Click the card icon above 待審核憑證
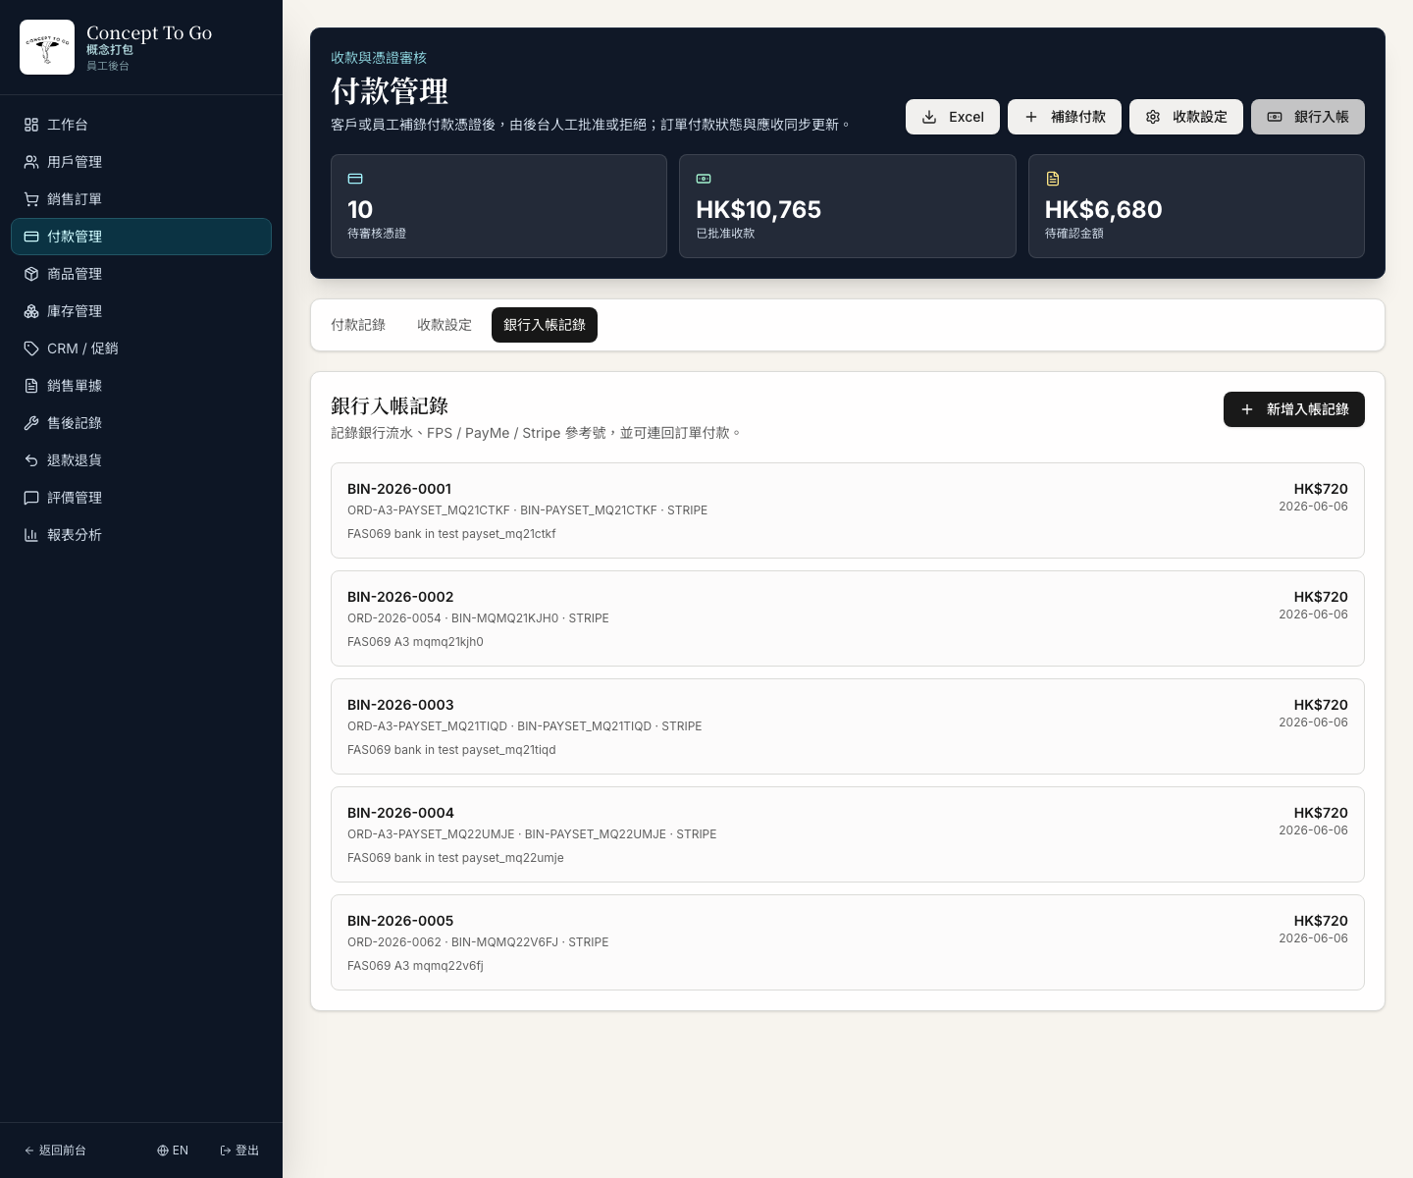Viewport: 1413px width, 1178px height. point(355,179)
